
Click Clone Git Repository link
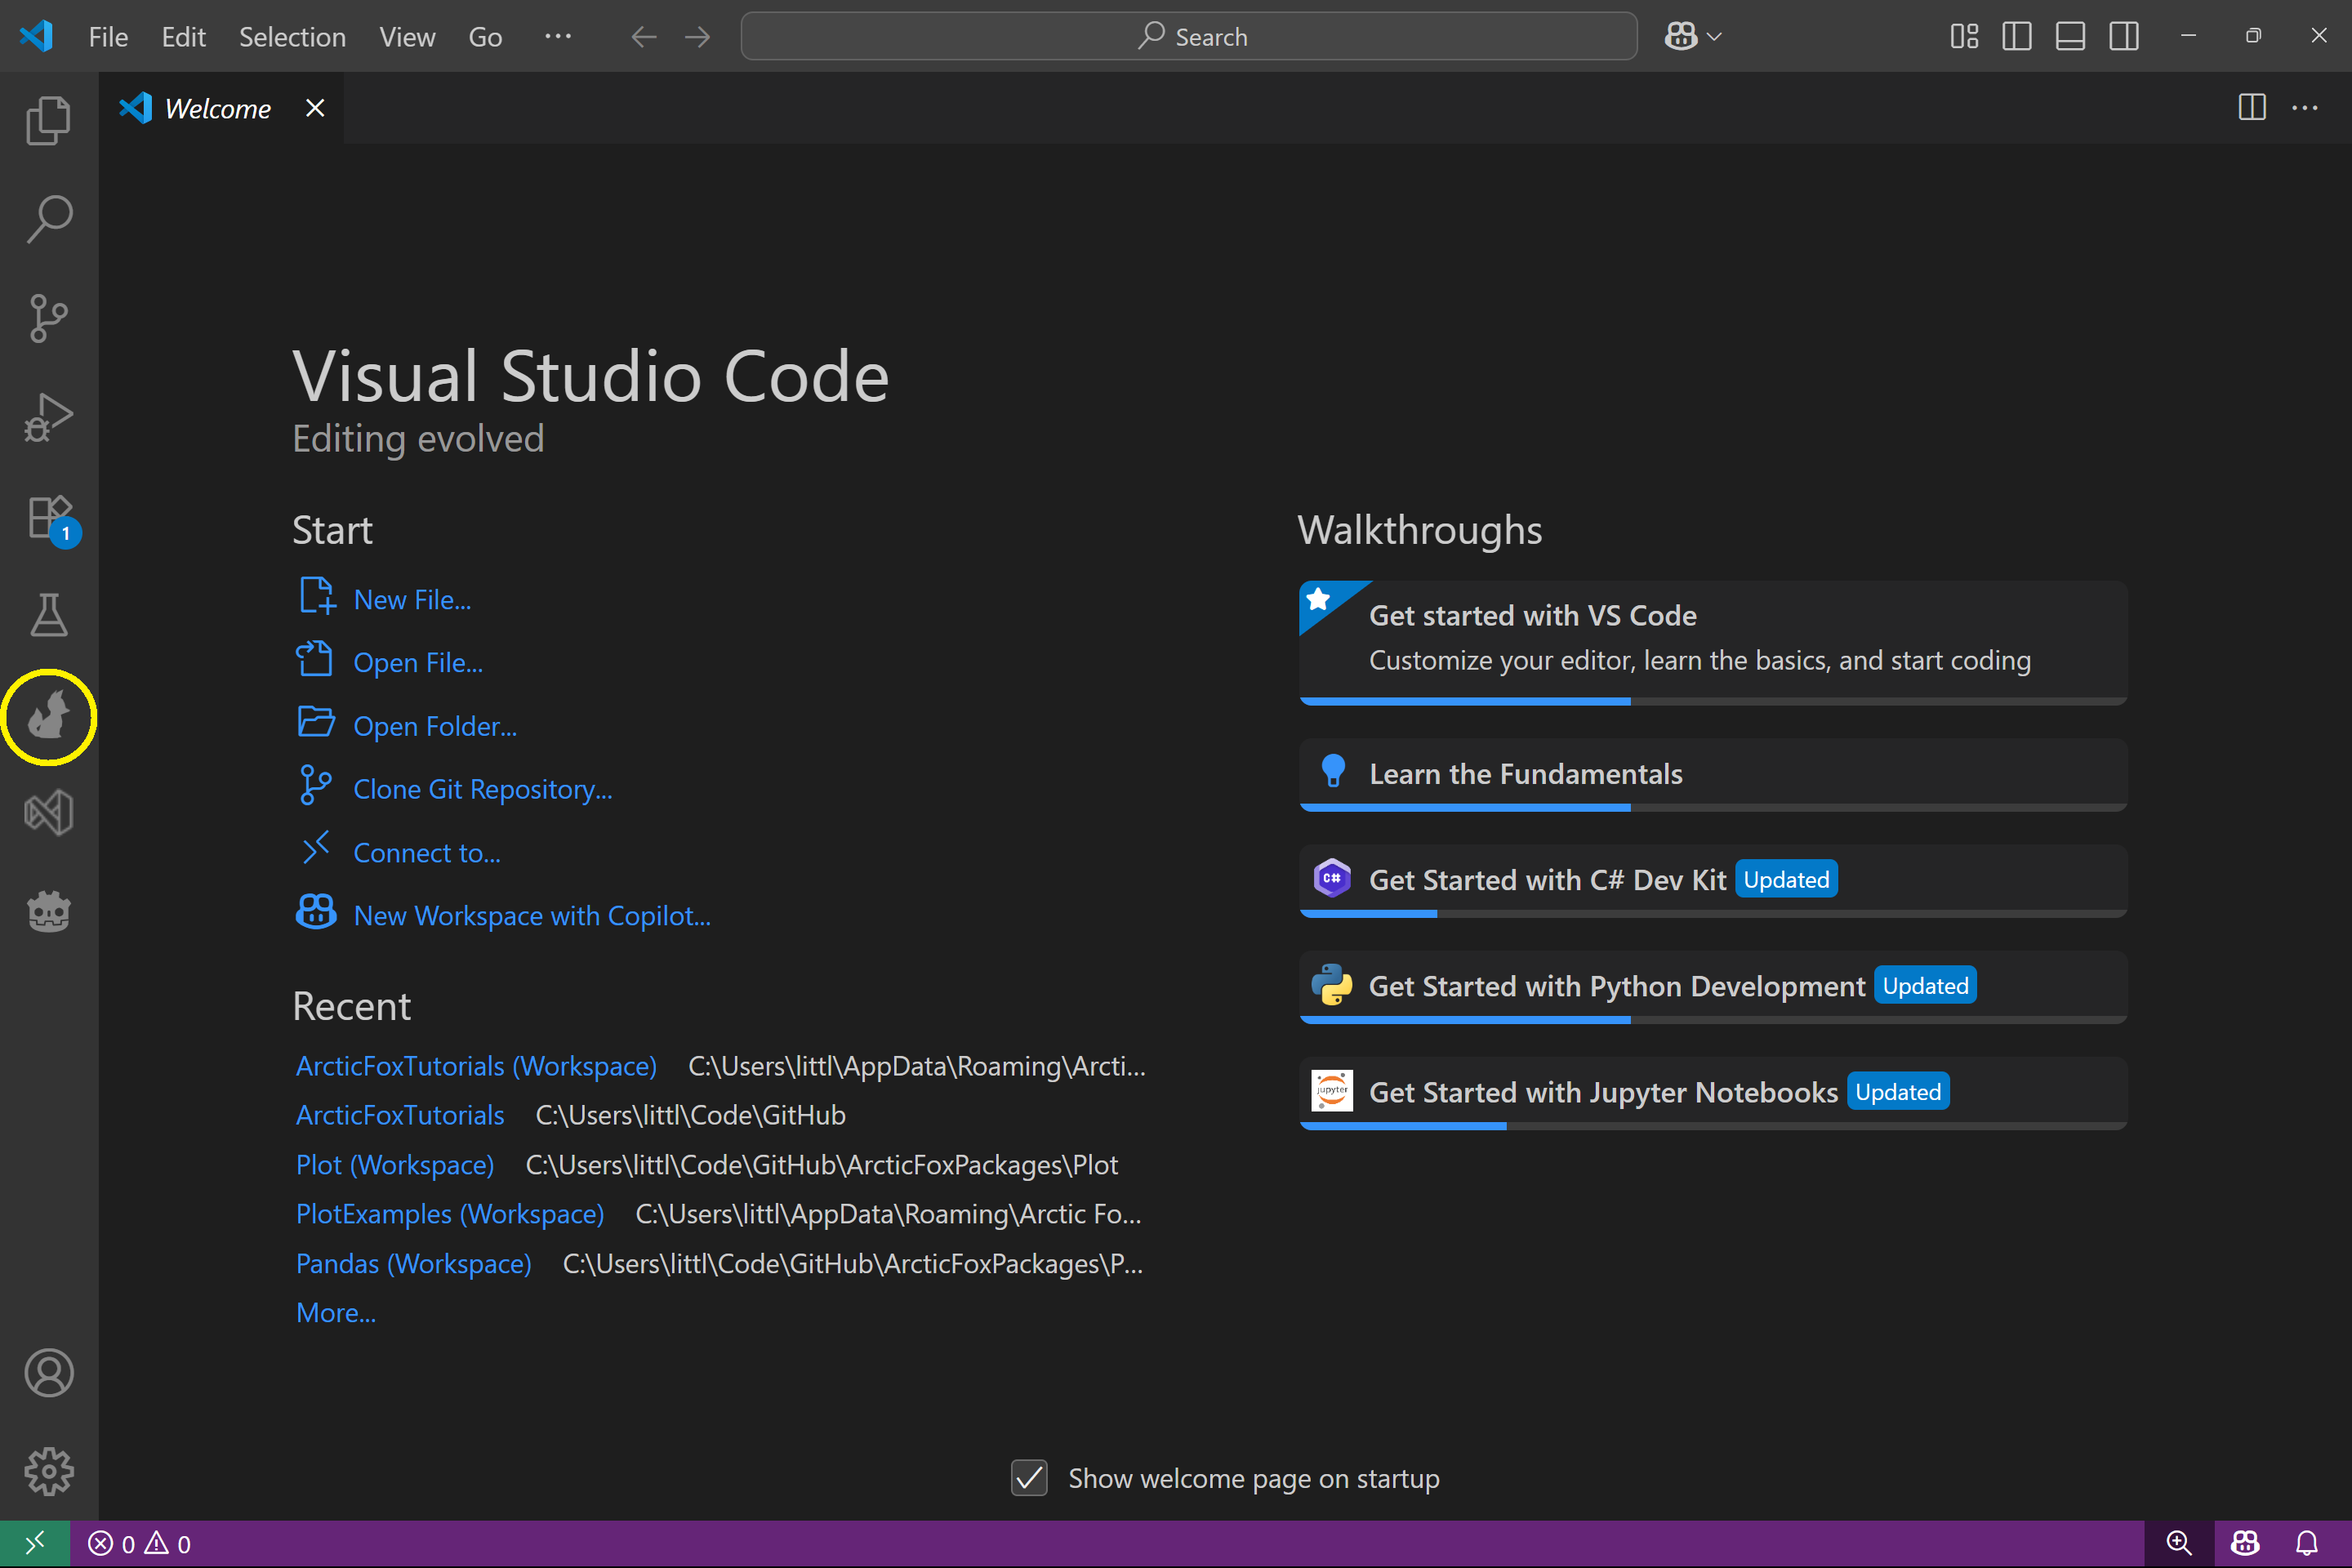[x=483, y=790]
